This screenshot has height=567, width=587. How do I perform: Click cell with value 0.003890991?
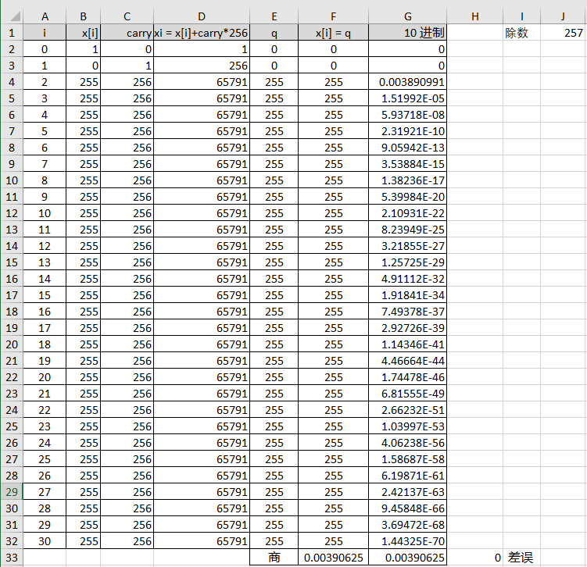408,82
